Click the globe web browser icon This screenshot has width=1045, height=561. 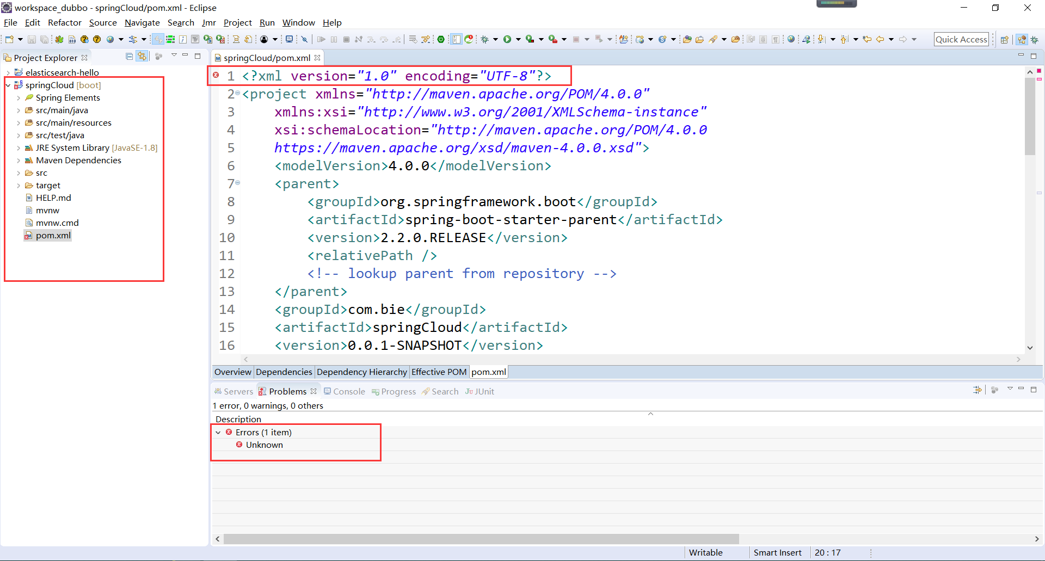click(791, 39)
